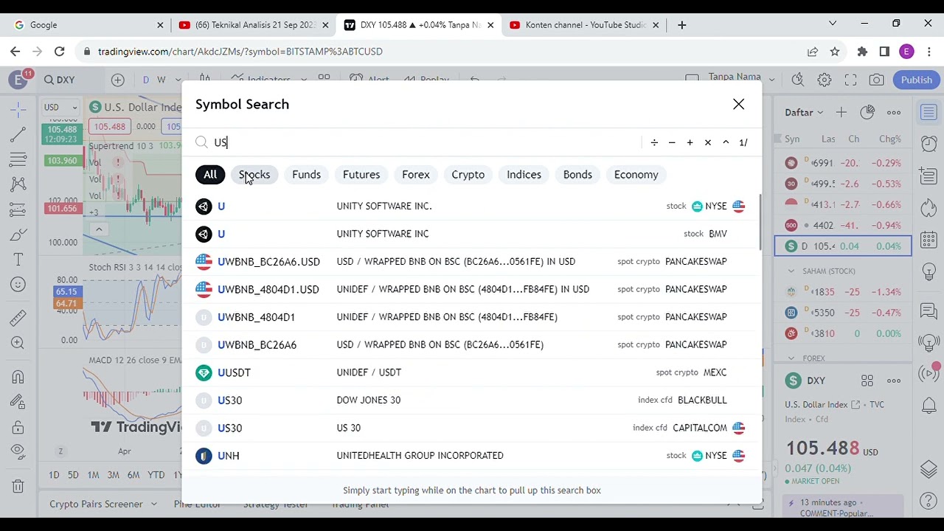
Task: Open the forecasting and measurement tools
Action: click(18, 209)
